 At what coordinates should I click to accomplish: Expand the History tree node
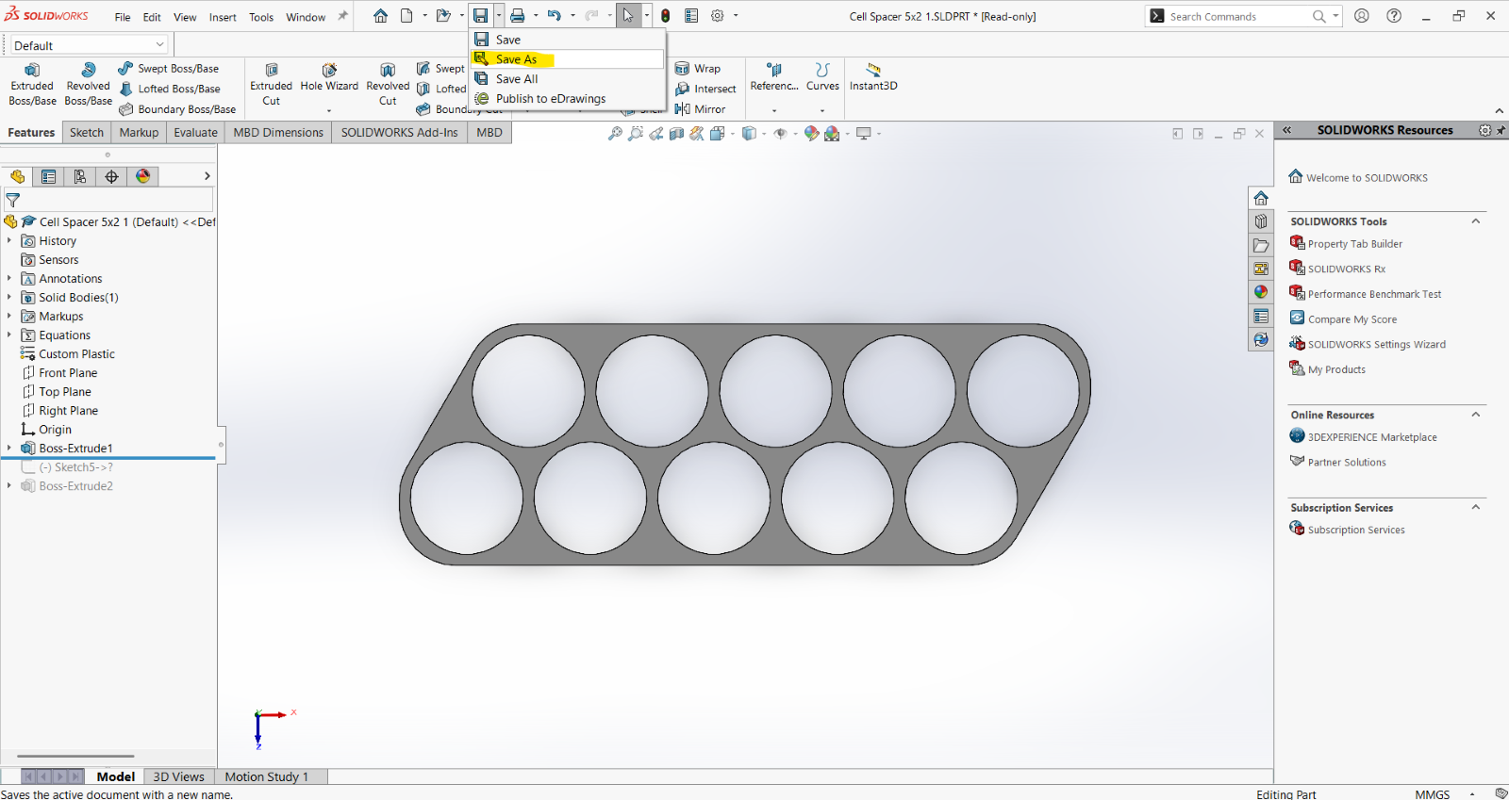click(9, 240)
